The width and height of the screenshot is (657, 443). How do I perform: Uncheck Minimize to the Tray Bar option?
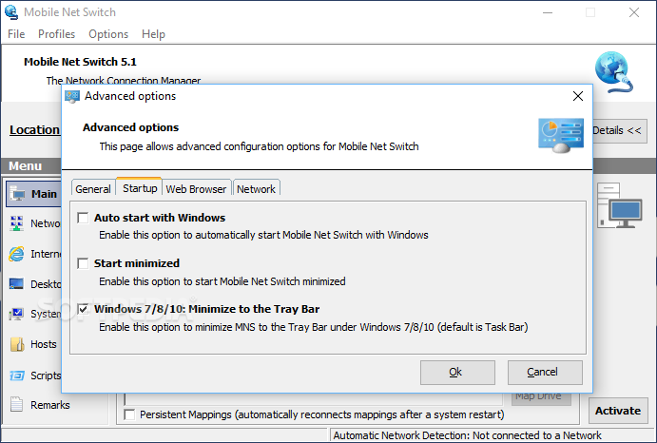coord(83,309)
